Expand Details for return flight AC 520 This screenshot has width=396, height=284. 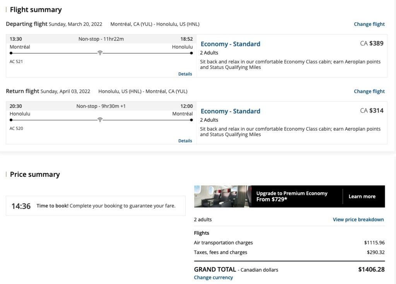pyautogui.click(x=185, y=140)
